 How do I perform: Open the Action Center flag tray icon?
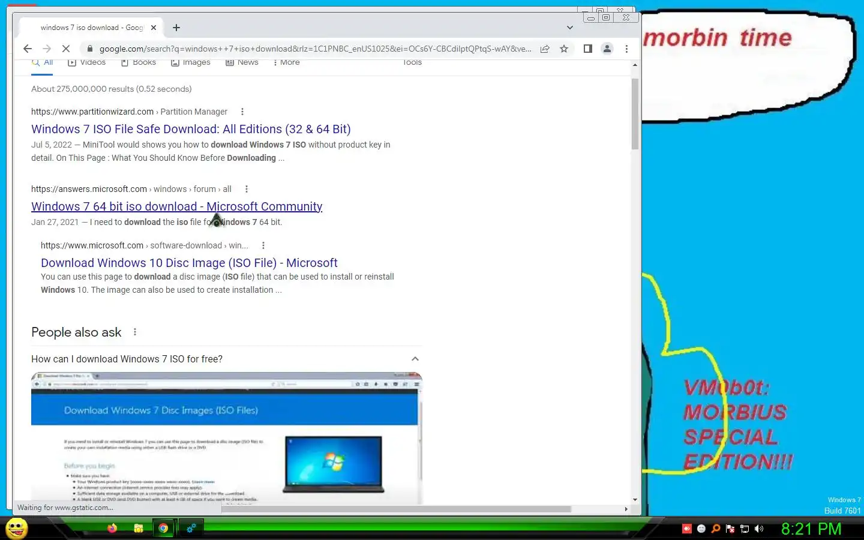[730, 529]
